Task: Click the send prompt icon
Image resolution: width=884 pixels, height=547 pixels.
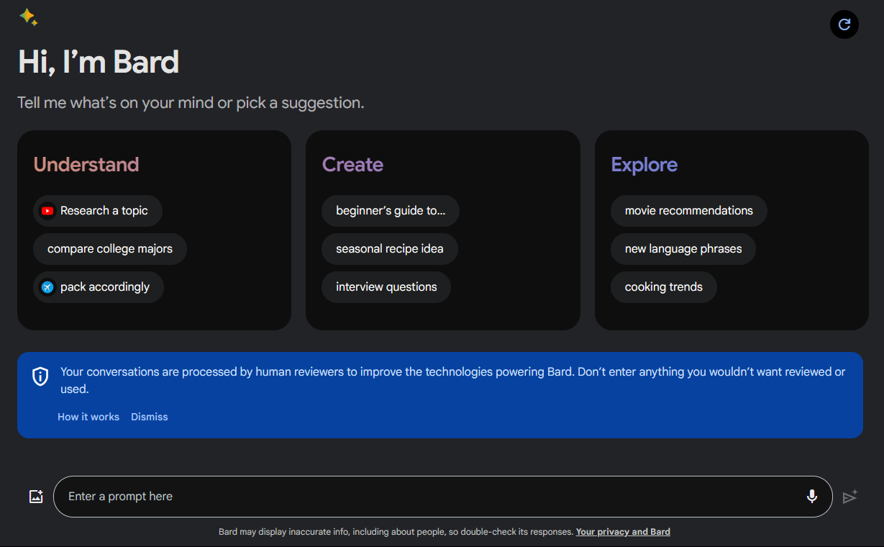Action: click(849, 497)
